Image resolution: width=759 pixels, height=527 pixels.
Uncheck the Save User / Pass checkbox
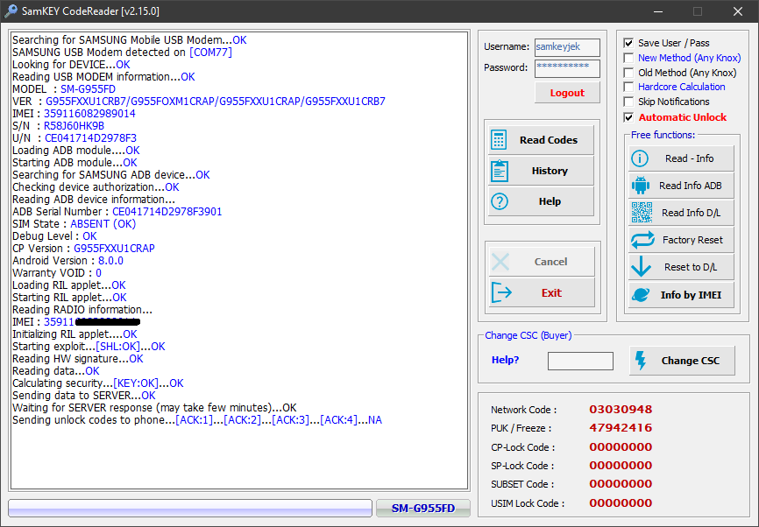(628, 43)
